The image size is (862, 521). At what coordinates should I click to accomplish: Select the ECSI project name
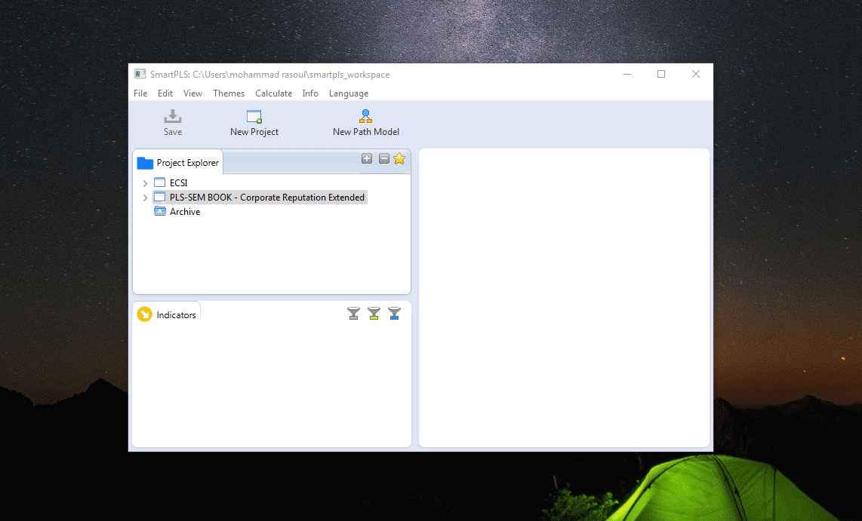tap(178, 183)
